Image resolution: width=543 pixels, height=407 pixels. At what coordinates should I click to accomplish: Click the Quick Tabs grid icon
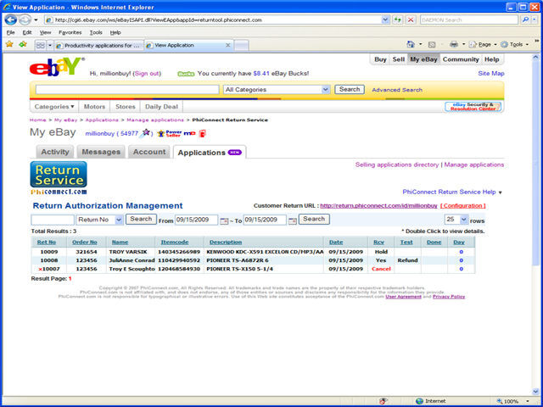tap(41, 45)
